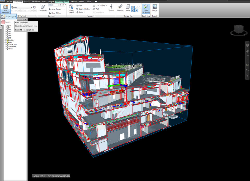Select L5 viewpoint in tree

[9, 38]
